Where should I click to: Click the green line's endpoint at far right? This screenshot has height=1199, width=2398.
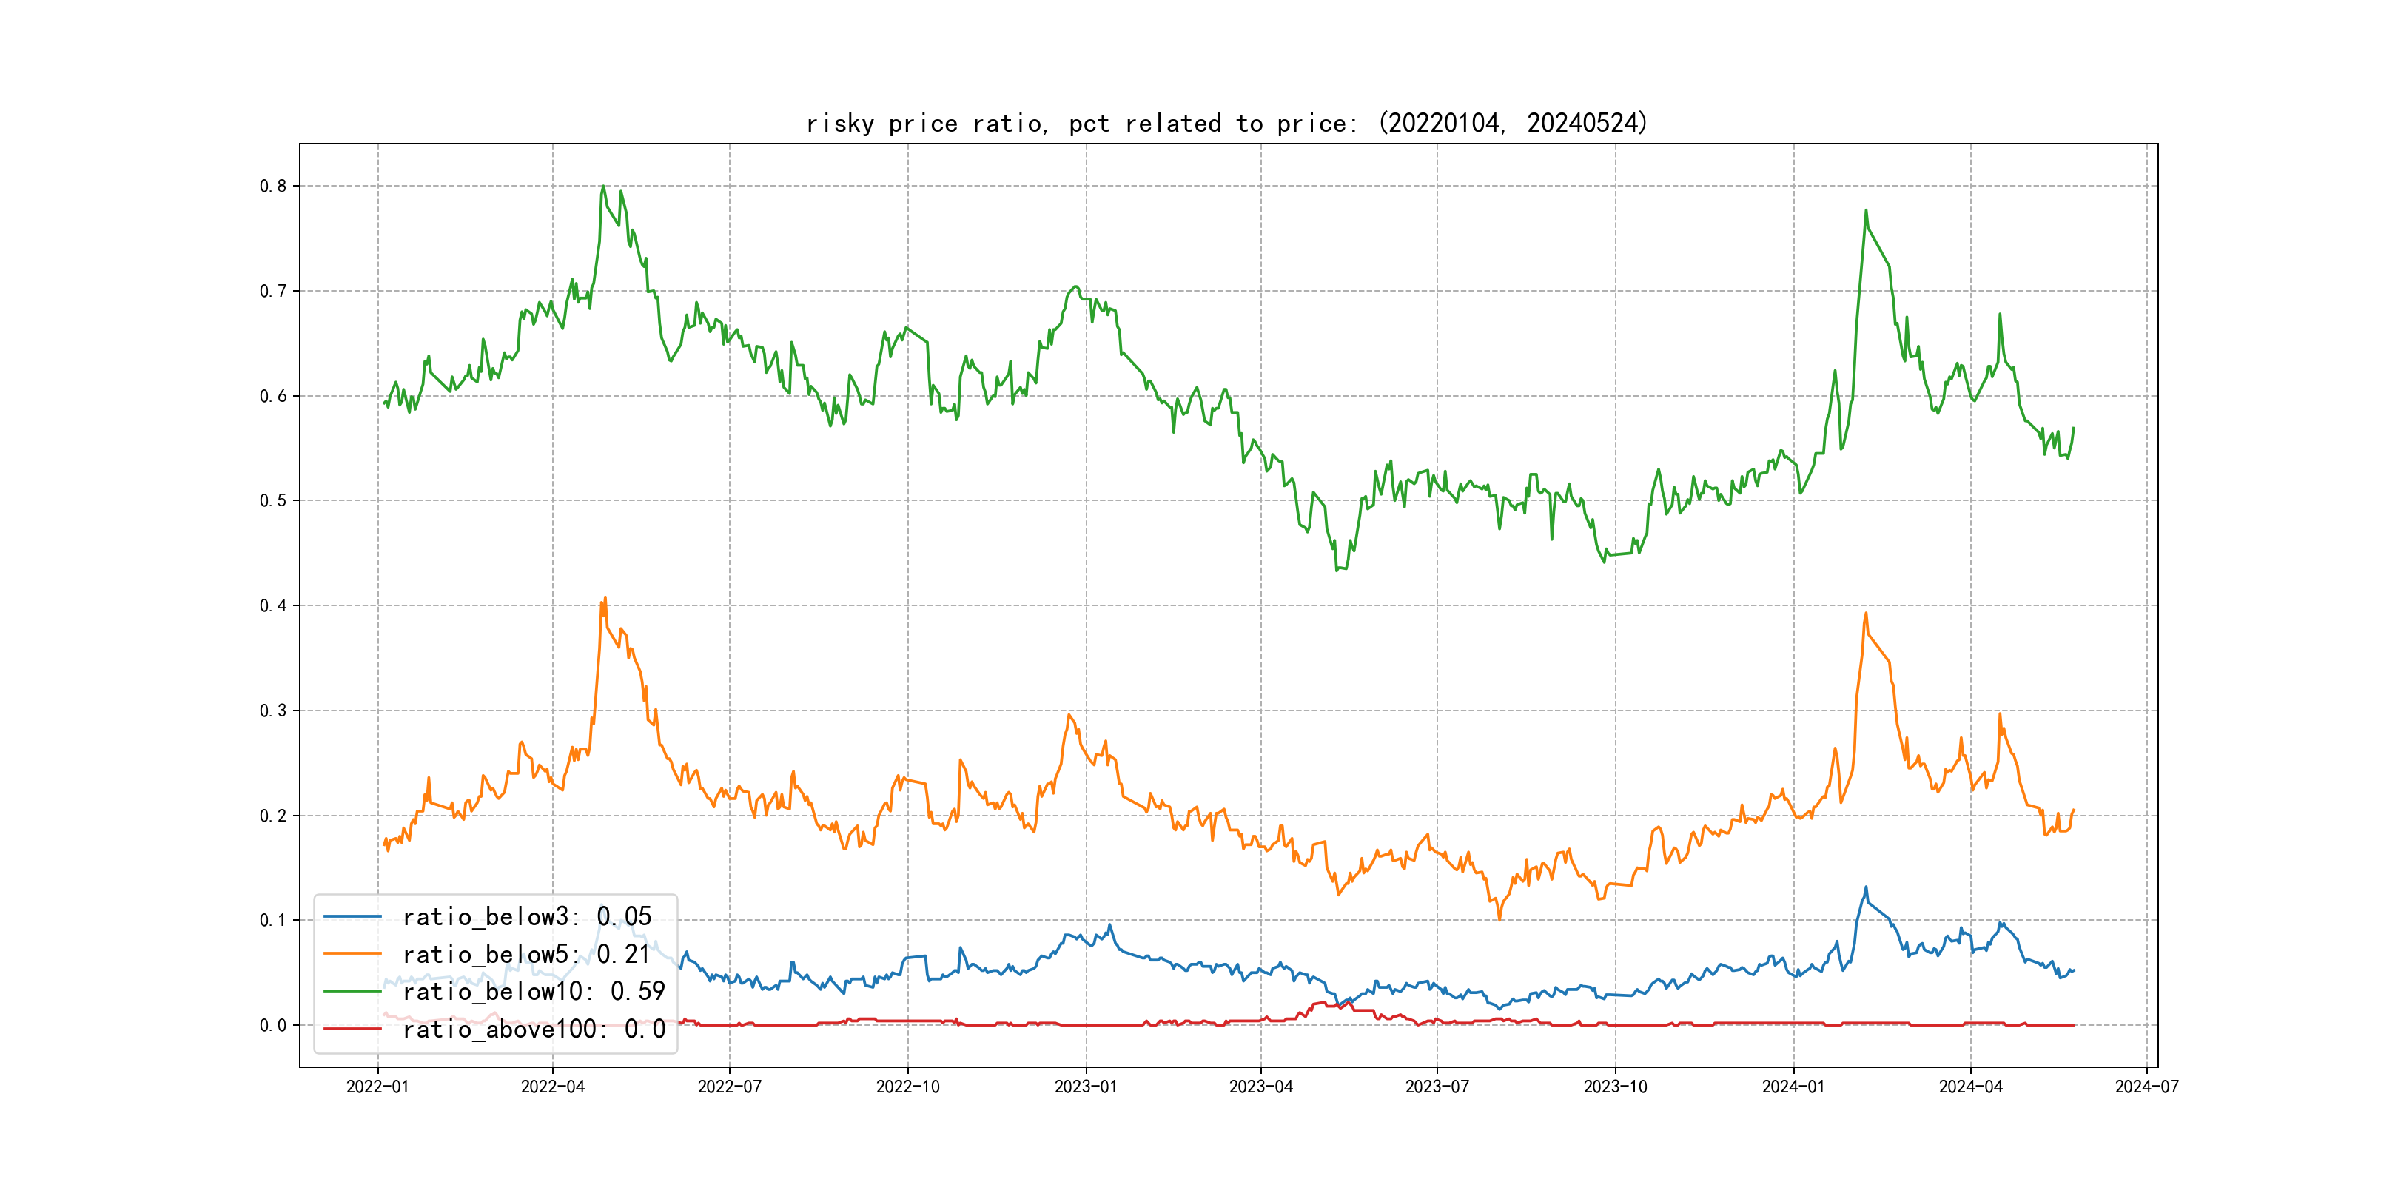pos(2073,429)
